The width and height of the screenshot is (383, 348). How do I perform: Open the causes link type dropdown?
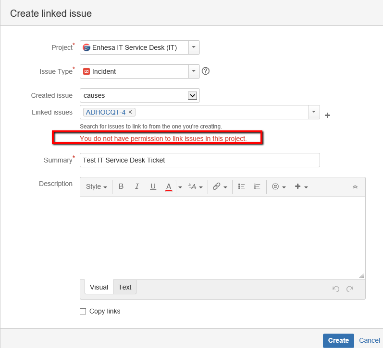pyautogui.click(x=140, y=95)
